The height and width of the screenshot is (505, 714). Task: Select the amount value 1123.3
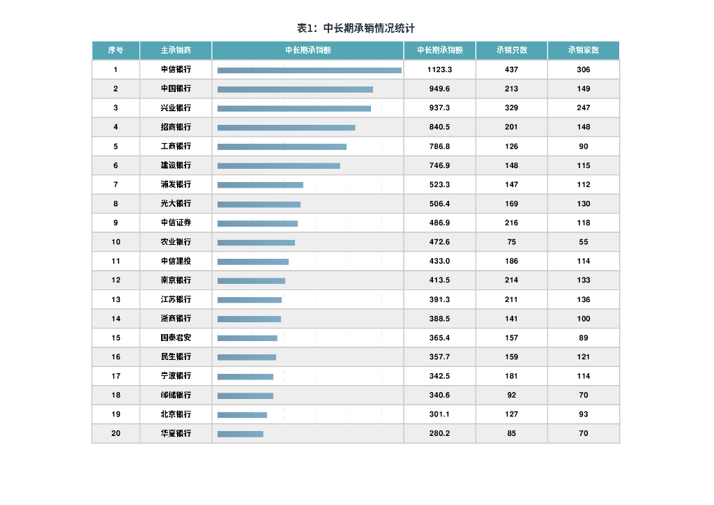pyautogui.click(x=439, y=69)
